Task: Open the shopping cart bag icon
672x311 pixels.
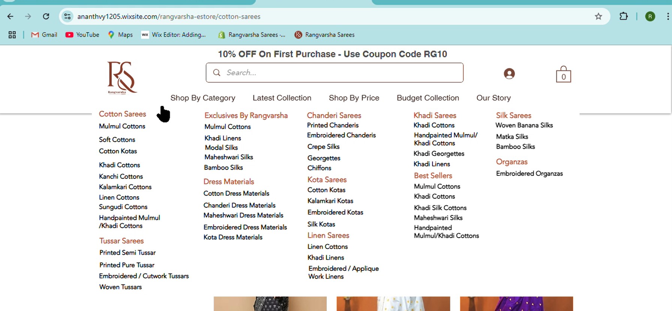Action: coord(563,75)
